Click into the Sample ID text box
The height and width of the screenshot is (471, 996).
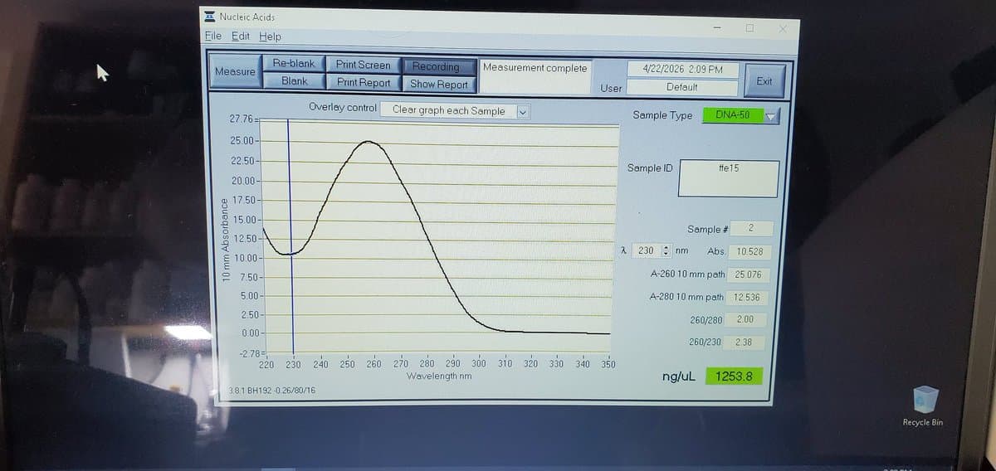728,179
